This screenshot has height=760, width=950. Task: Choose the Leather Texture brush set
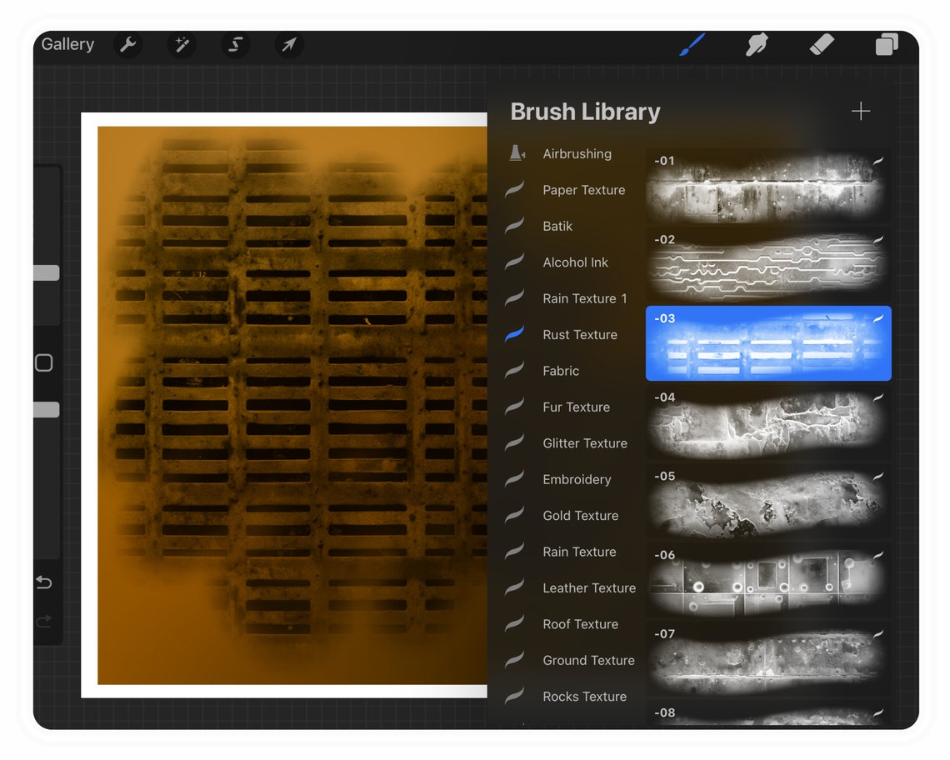pos(589,587)
